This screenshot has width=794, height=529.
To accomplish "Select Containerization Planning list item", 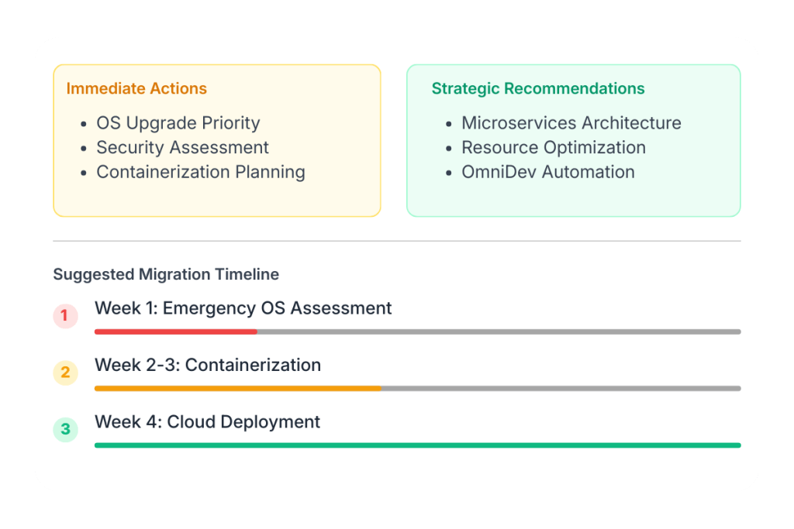I will (200, 172).
